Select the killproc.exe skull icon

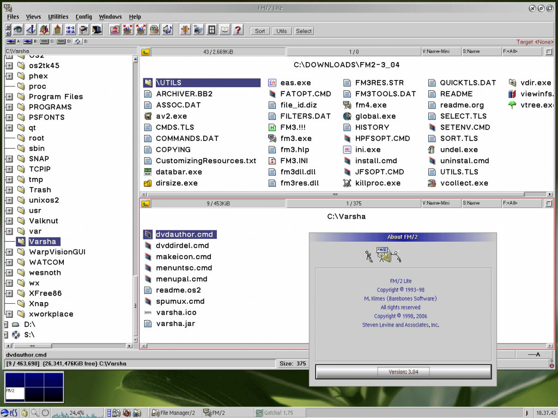click(x=347, y=183)
